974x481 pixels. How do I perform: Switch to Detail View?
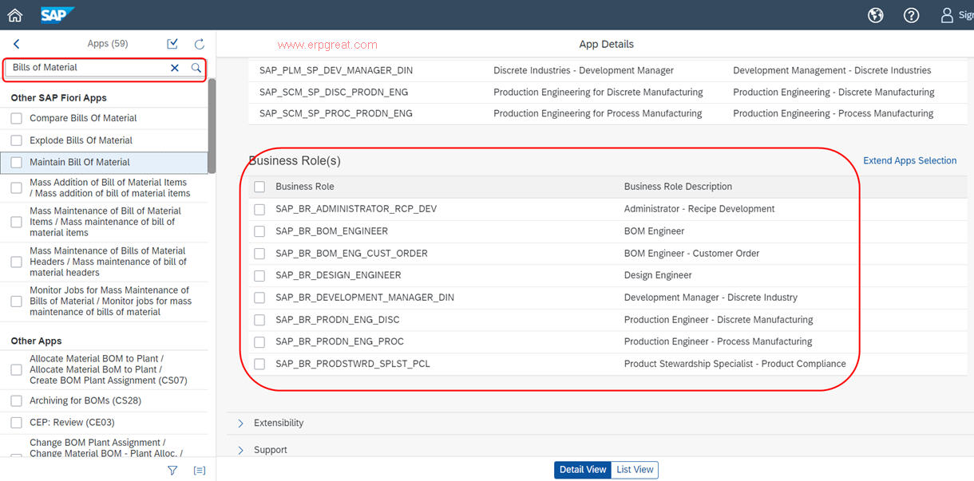pos(583,470)
